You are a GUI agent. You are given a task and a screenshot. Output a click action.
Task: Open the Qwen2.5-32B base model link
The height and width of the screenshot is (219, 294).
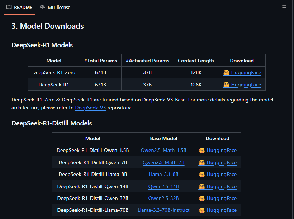(163, 198)
